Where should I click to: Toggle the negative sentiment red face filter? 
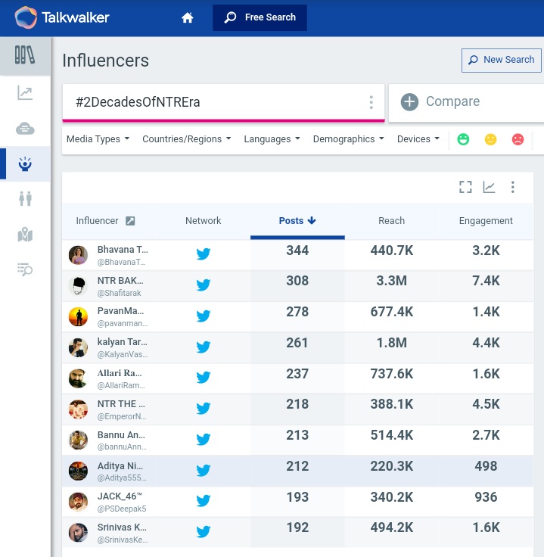coord(518,139)
